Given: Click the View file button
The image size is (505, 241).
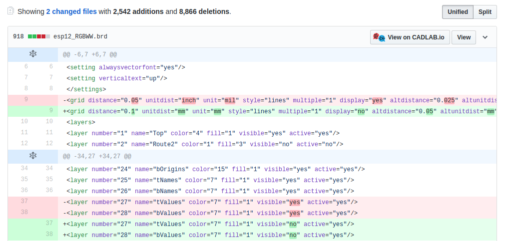Looking at the screenshot, I should pyautogui.click(x=464, y=37).
